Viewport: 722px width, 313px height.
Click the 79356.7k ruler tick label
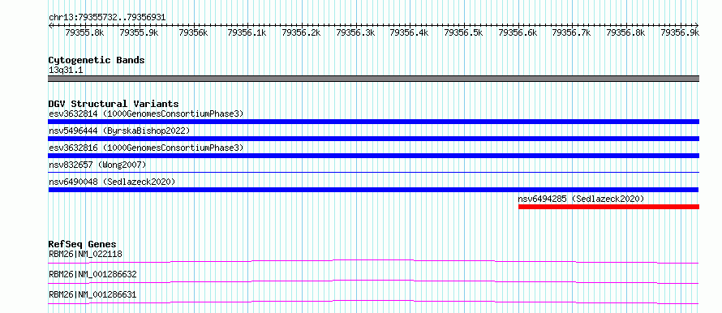(x=572, y=32)
